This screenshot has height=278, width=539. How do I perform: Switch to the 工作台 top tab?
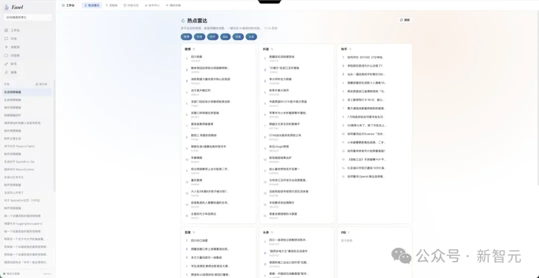(68, 5)
